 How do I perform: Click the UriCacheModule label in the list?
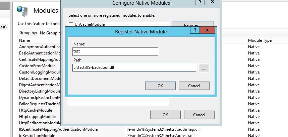point(90,24)
